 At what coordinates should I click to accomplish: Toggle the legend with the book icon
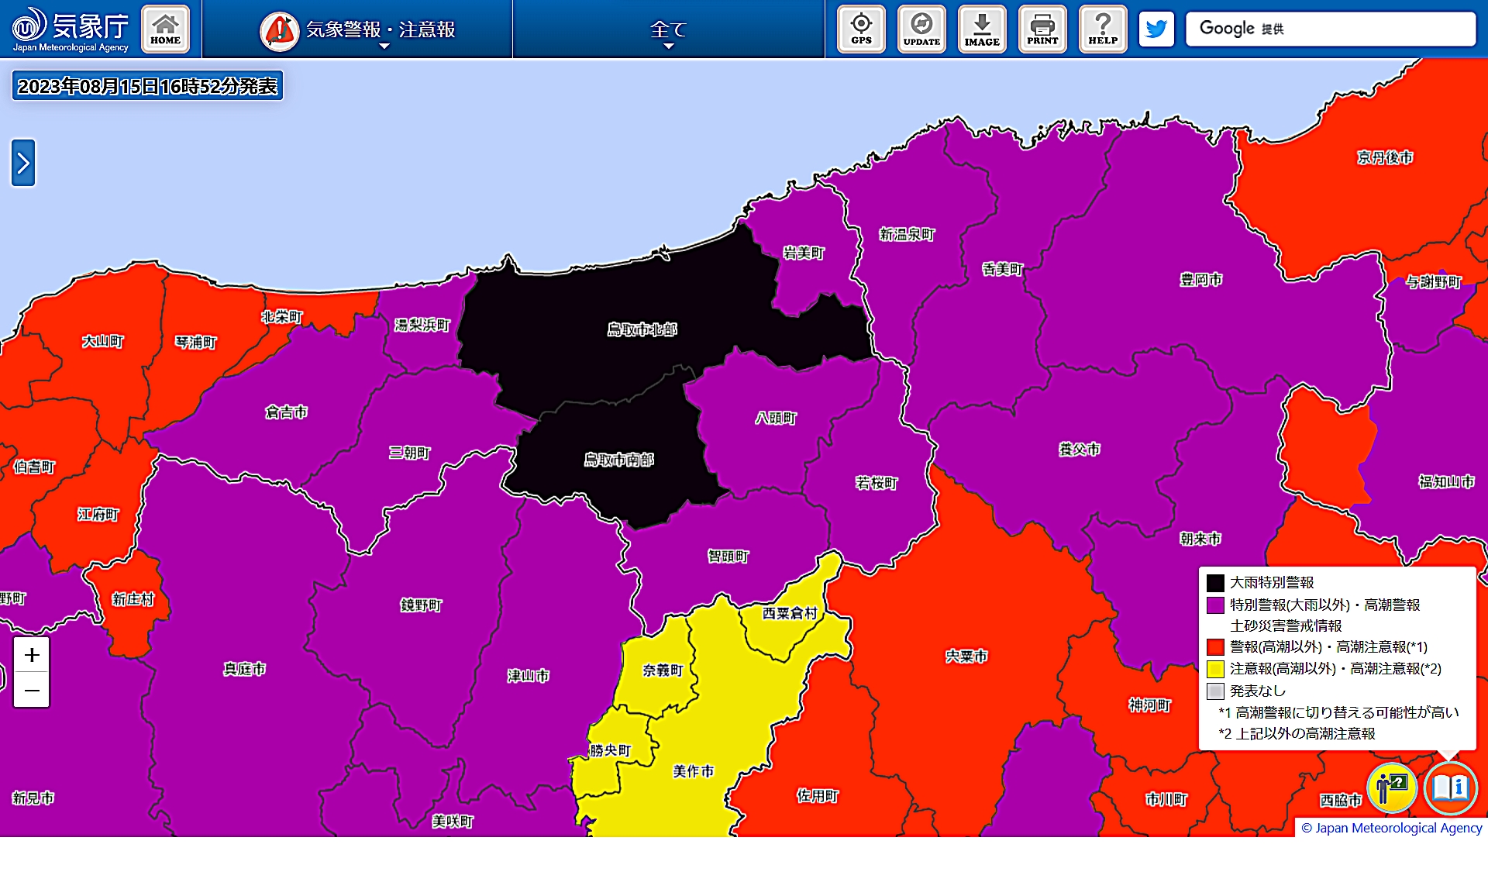tap(1450, 788)
